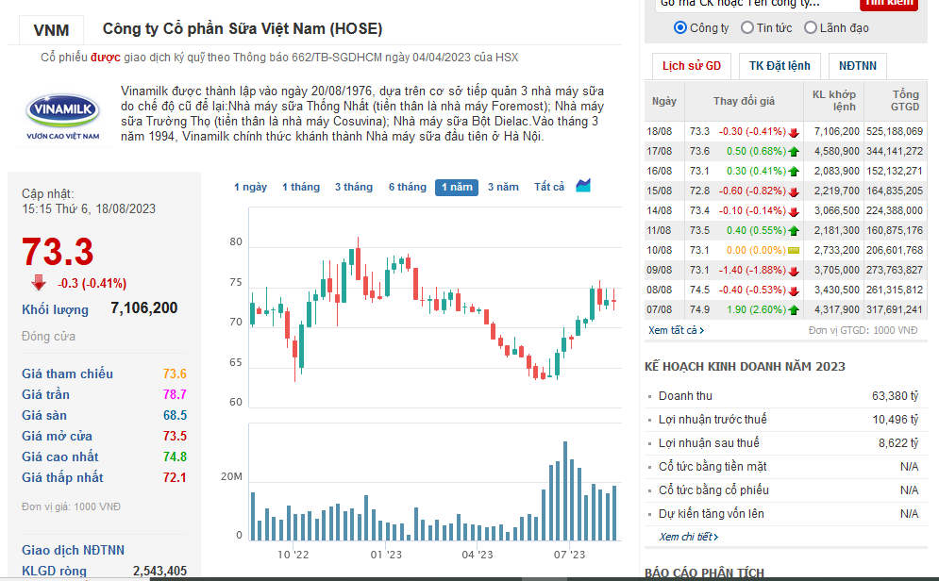This screenshot has height=581, width=939.
Task: Click the 07 '23 label on chart axis
Action: click(x=569, y=555)
